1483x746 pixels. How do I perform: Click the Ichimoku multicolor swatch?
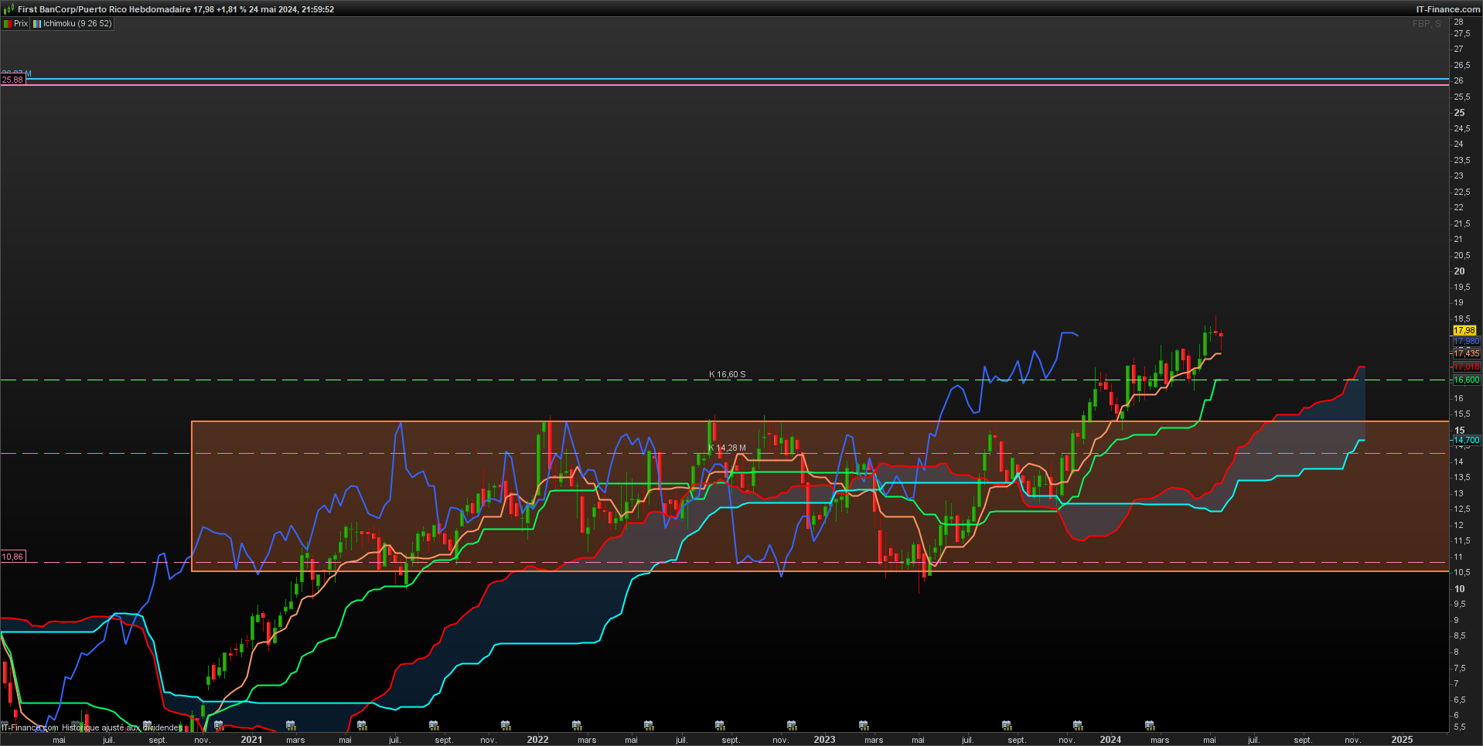(x=36, y=24)
